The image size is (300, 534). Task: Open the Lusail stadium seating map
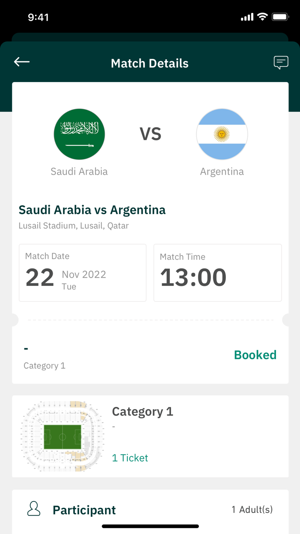click(x=63, y=436)
